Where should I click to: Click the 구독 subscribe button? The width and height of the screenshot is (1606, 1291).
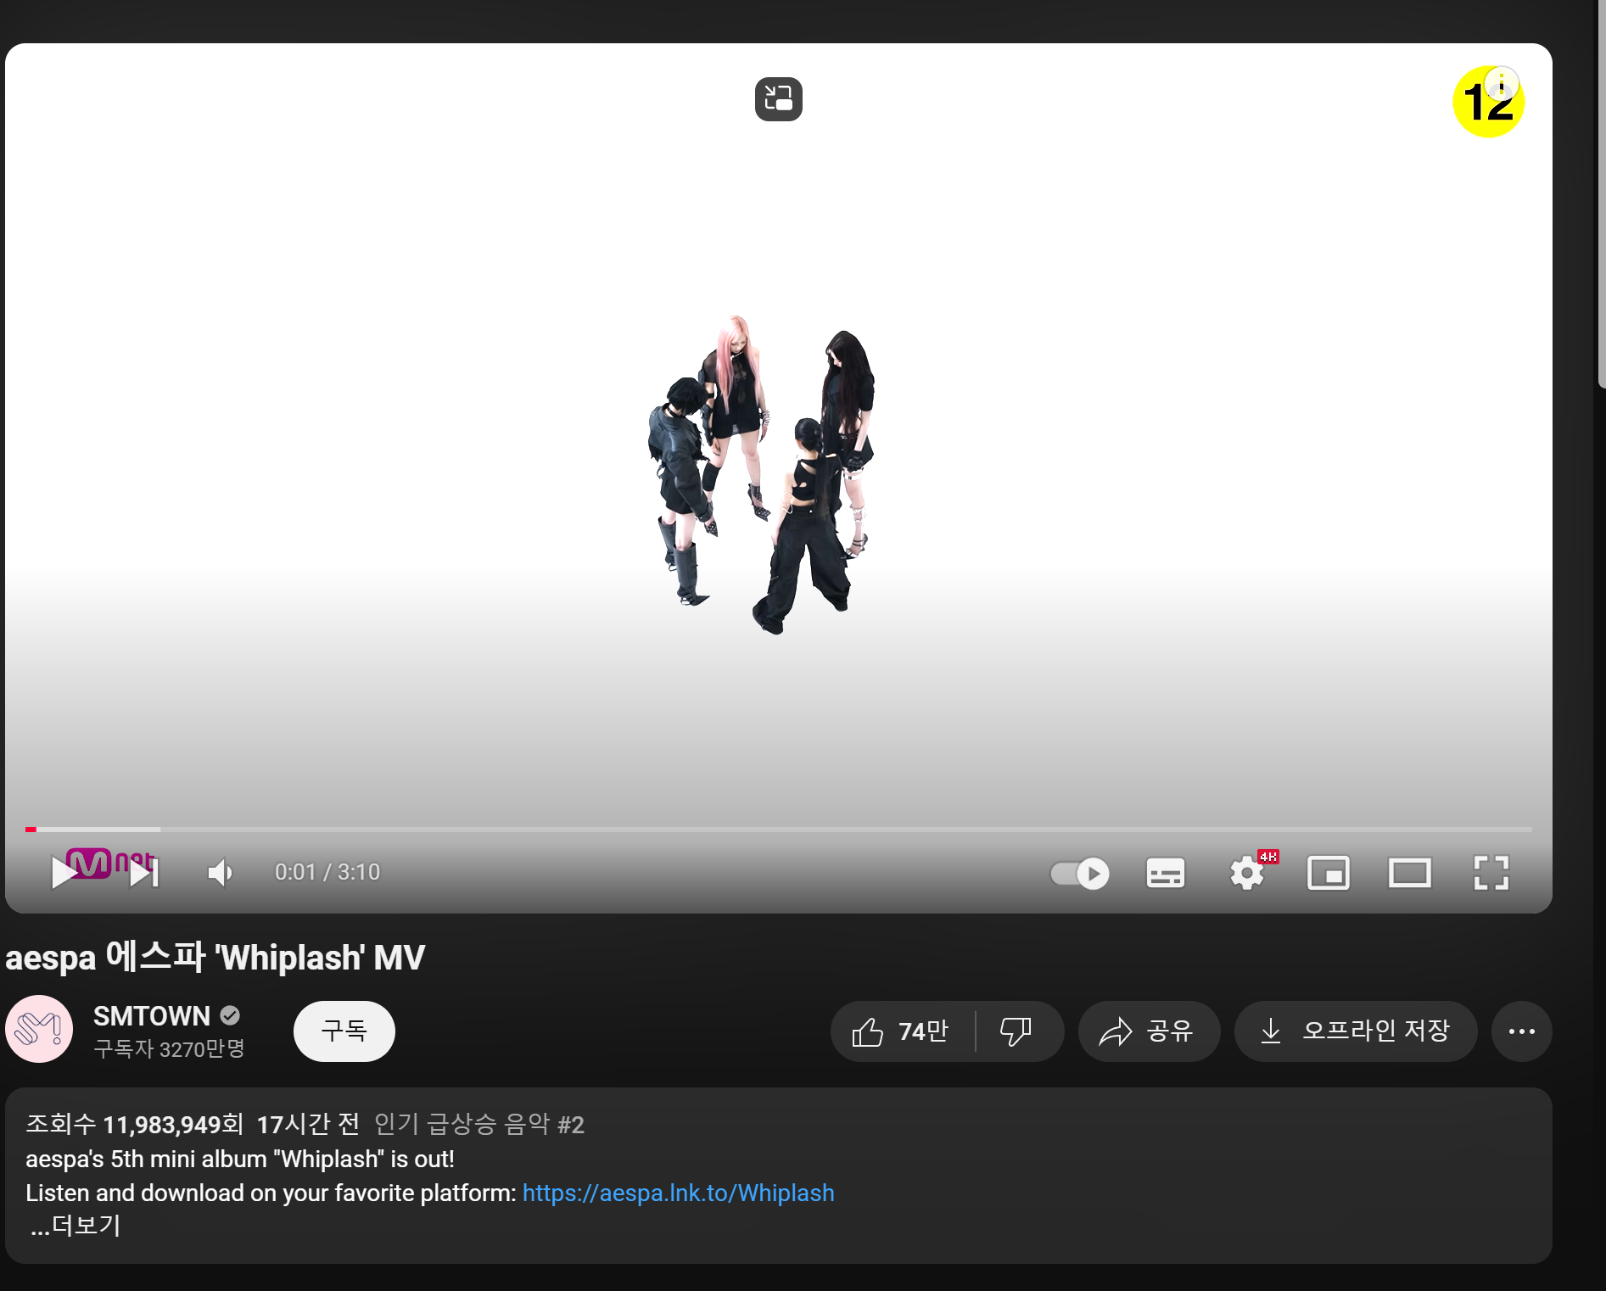[344, 1031]
